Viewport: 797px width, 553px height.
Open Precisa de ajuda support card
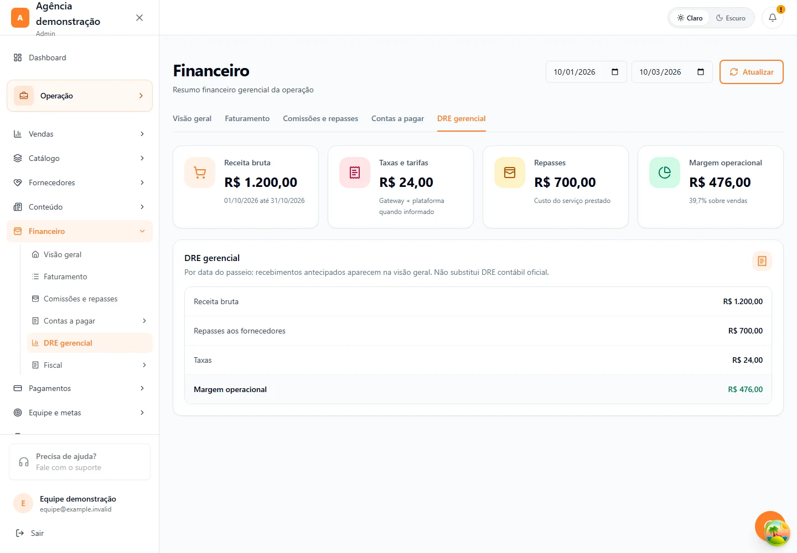(80, 462)
